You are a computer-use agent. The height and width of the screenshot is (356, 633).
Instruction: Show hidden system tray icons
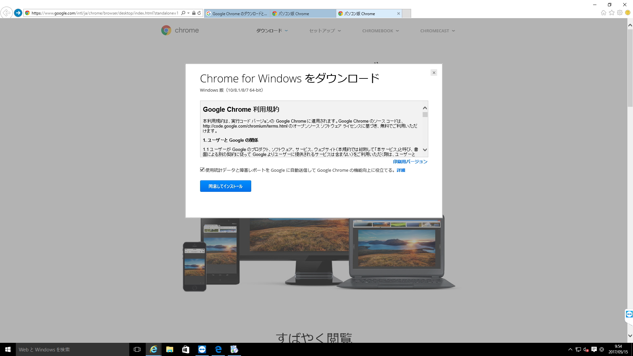(570, 349)
